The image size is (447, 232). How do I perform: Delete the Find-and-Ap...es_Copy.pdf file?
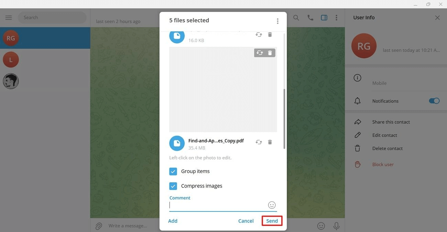(270, 142)
